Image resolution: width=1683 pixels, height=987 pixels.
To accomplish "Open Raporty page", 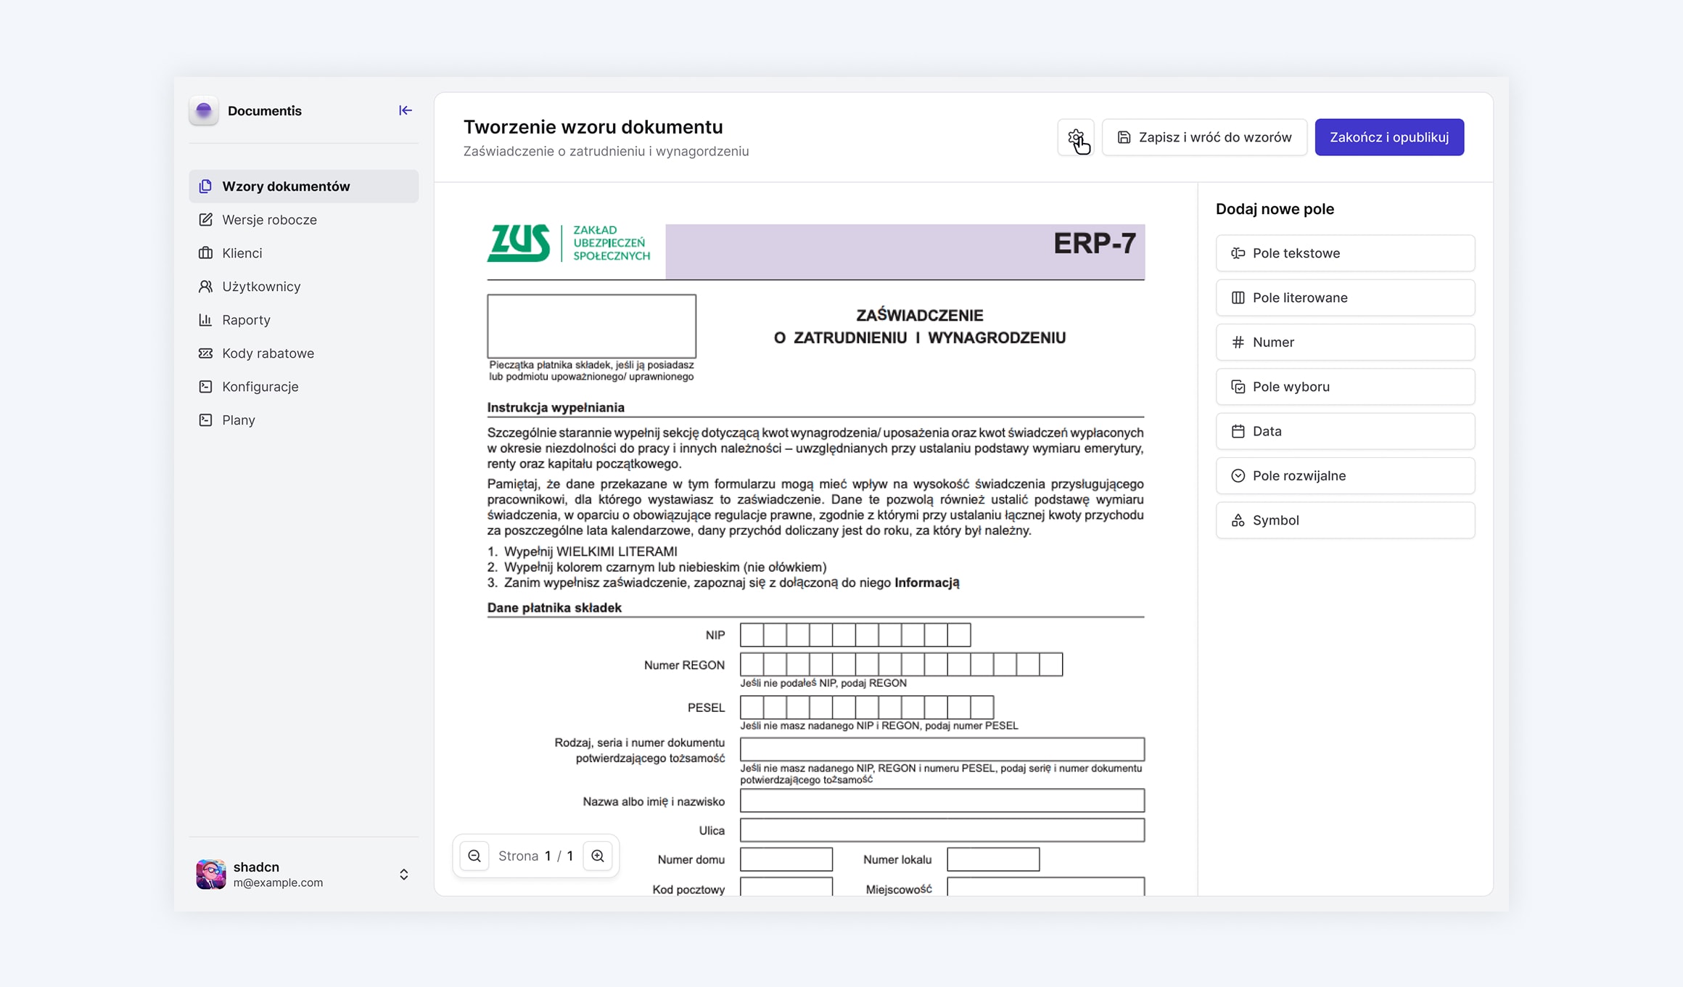I will (x=304, y=320).
